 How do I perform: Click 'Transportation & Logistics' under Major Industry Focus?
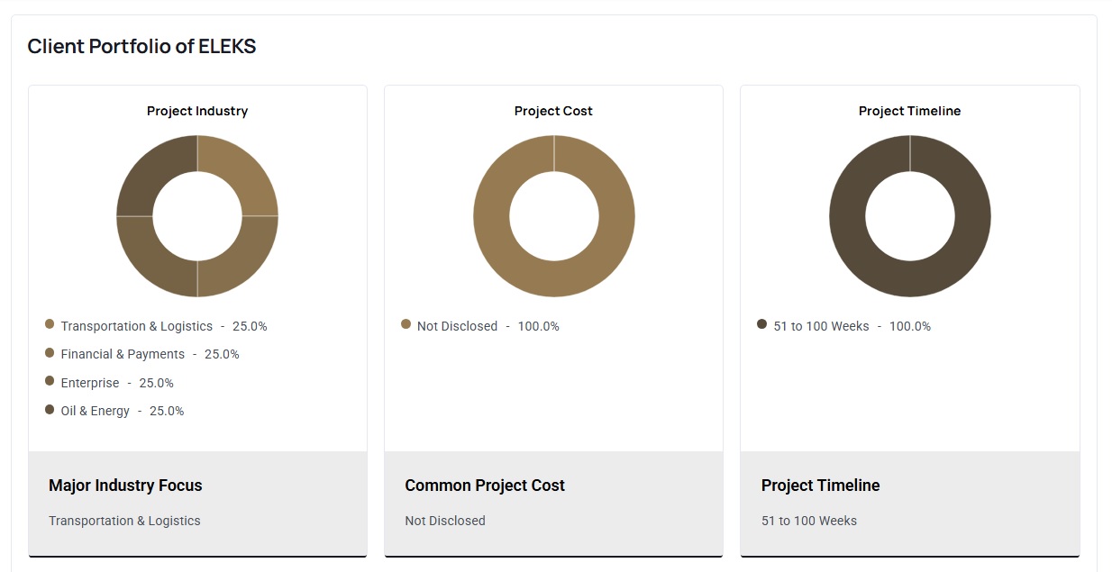[x=124, y=521]
